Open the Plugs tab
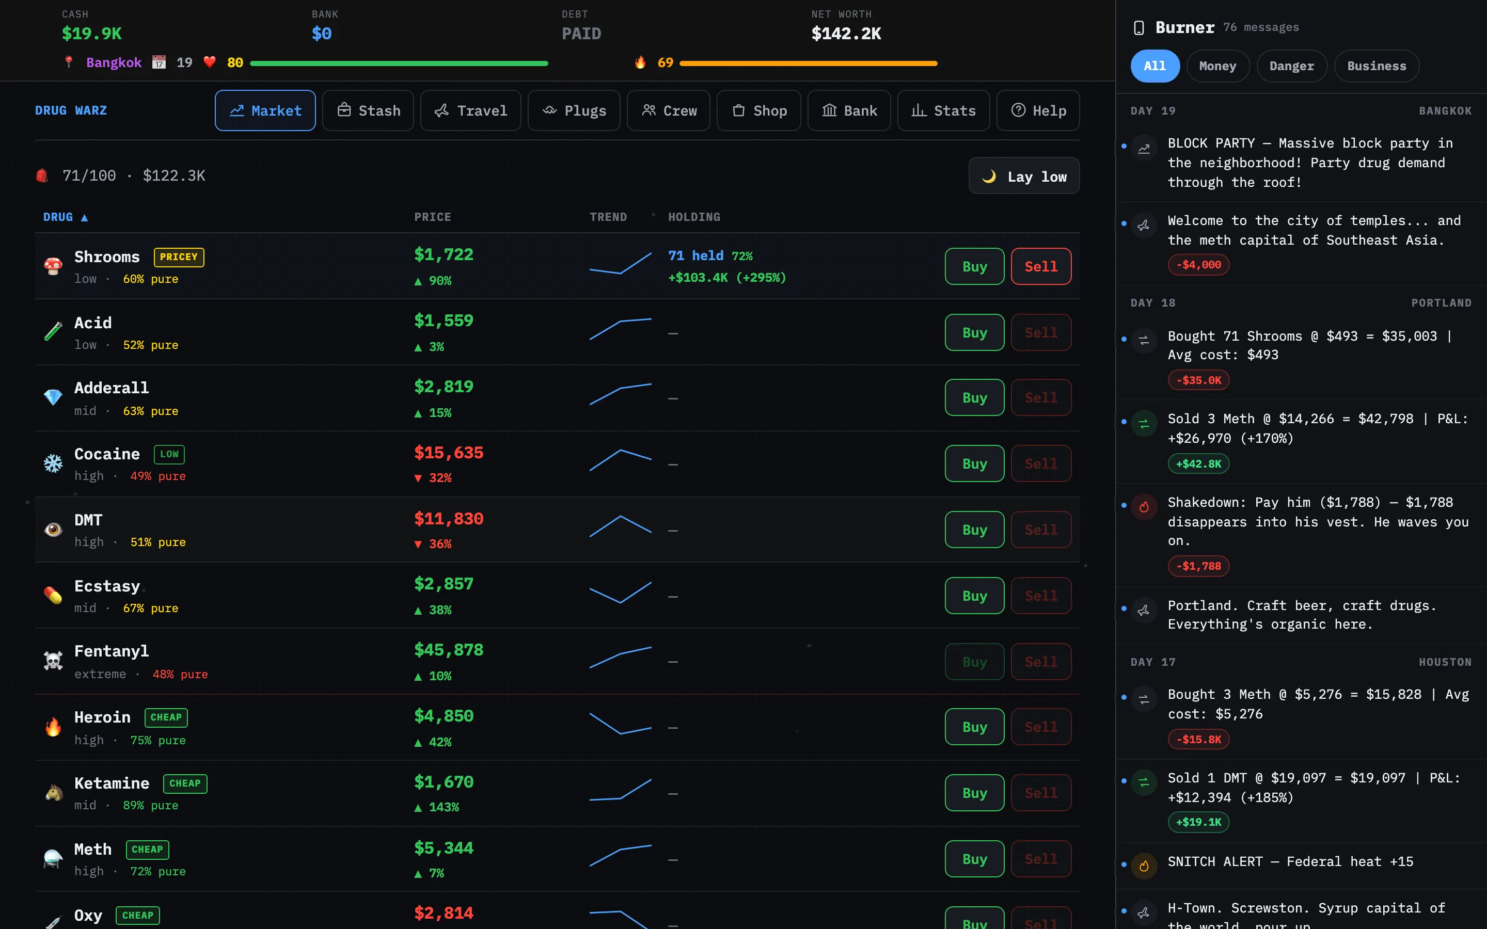Screen dimensions: 1487x929 (x=574, y=110)
